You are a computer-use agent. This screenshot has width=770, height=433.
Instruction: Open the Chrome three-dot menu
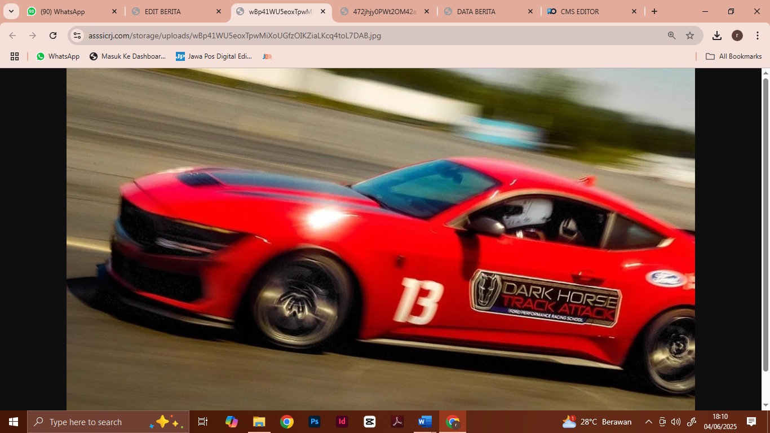point(758,36)
